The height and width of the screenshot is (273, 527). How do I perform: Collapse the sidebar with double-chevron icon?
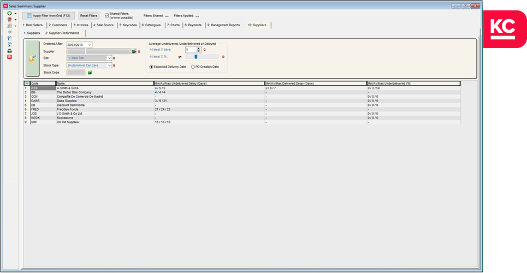[x=9, y=32]
